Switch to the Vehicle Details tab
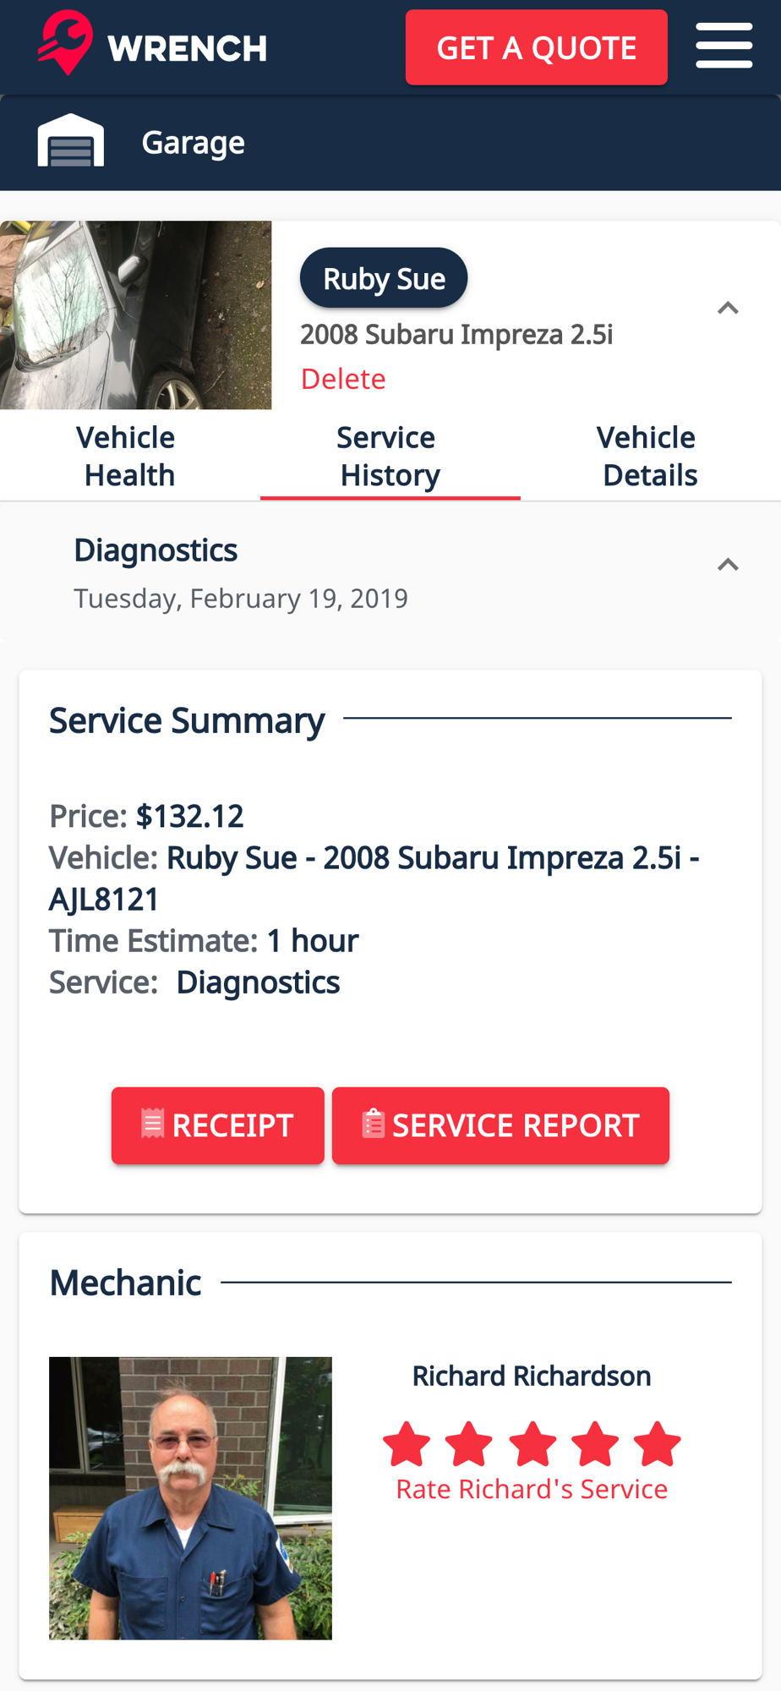This screenshot has width=781, height=1691. pyautogui.click(x=650, y=456)
